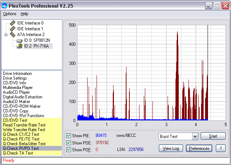
Task: Click the LSN value 2297856
Action: (136, 150)
